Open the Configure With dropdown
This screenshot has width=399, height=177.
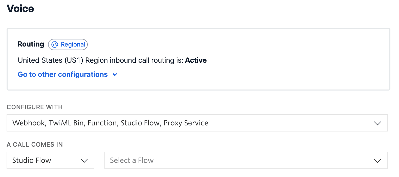coord(197,123)
